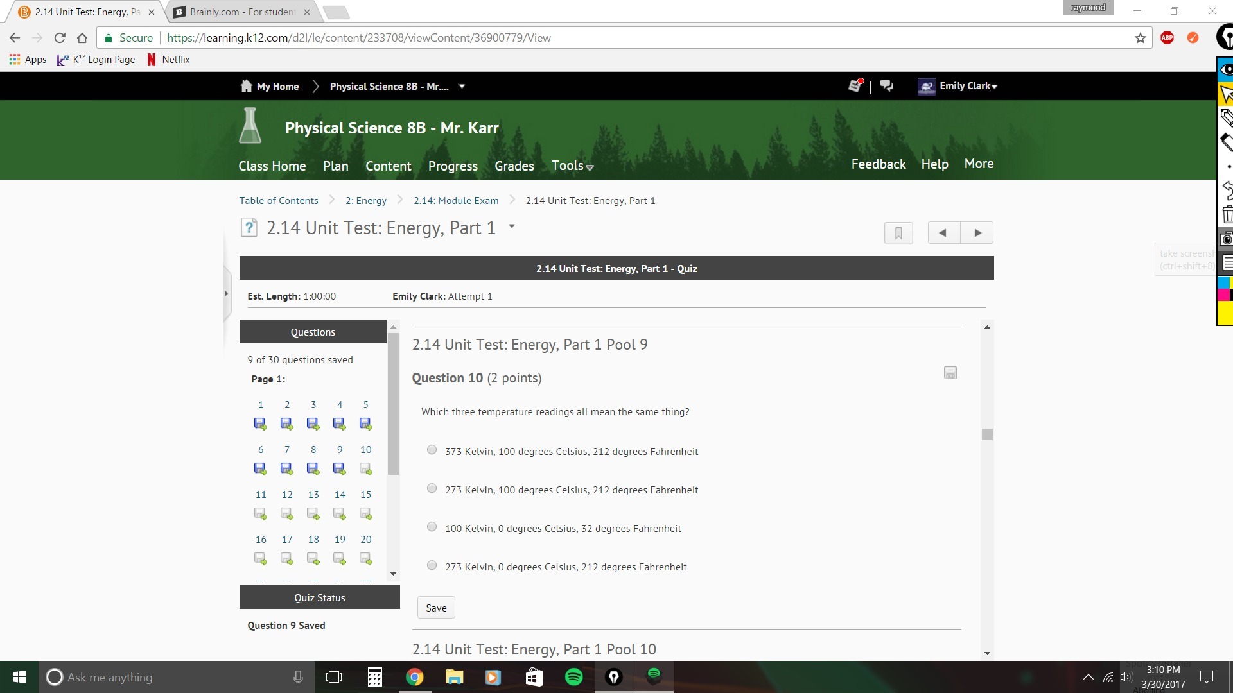
Task: Click the save icon beside Question 10
Action: pos(950,373)
